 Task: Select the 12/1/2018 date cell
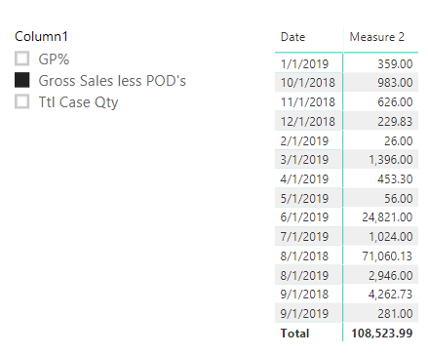[x=308, y=122]
